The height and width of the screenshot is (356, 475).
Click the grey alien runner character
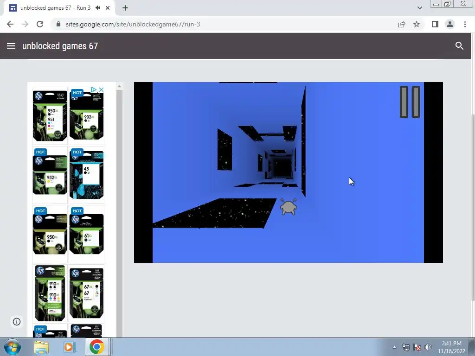point(288,207)
